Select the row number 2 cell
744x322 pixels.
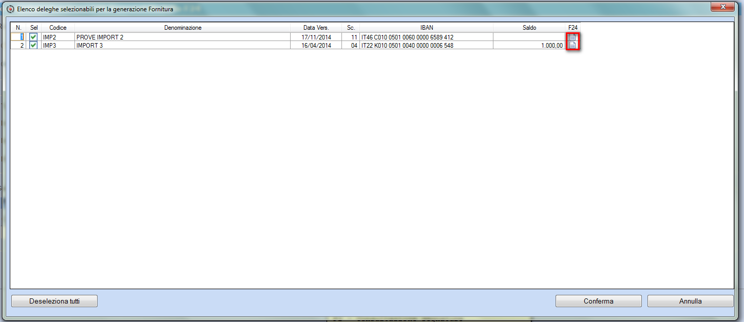(x=18, y=45)
